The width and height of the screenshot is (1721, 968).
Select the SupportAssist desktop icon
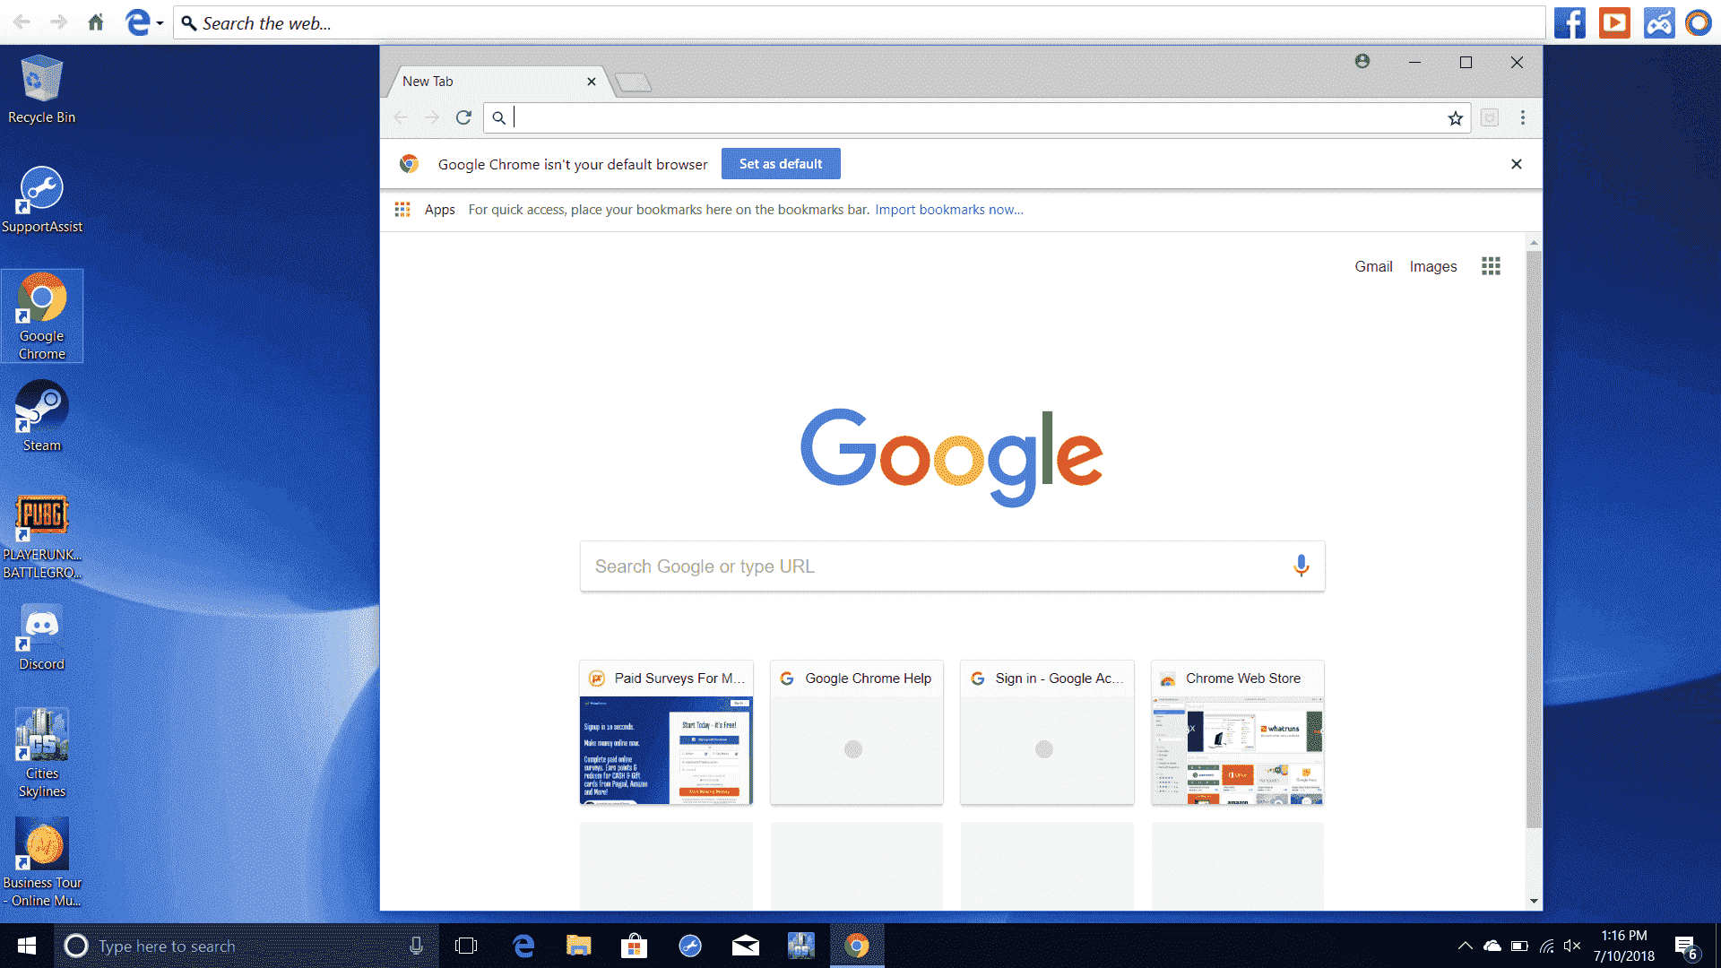41,199
